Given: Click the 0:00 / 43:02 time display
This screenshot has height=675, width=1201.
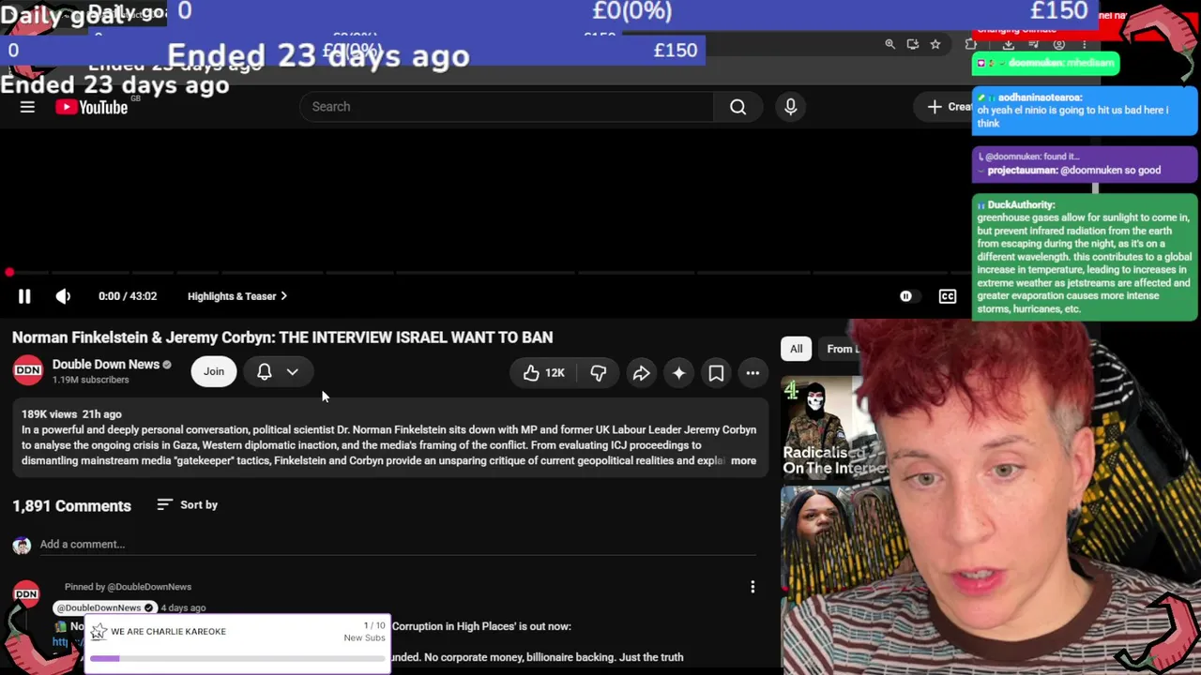Looking at the screenshot, I should point(128,296).
